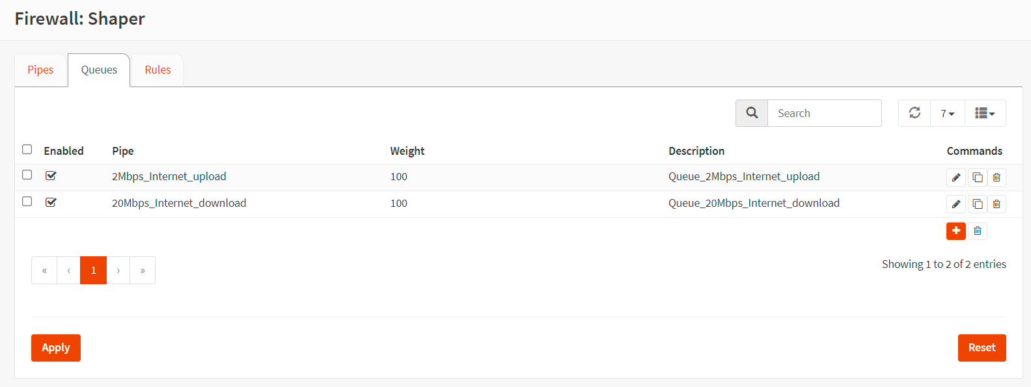The height and width of the screenshot is (387, 1031).
Task: Select the 20Mbps_Internet_download row checkbox
Action: 27,202
